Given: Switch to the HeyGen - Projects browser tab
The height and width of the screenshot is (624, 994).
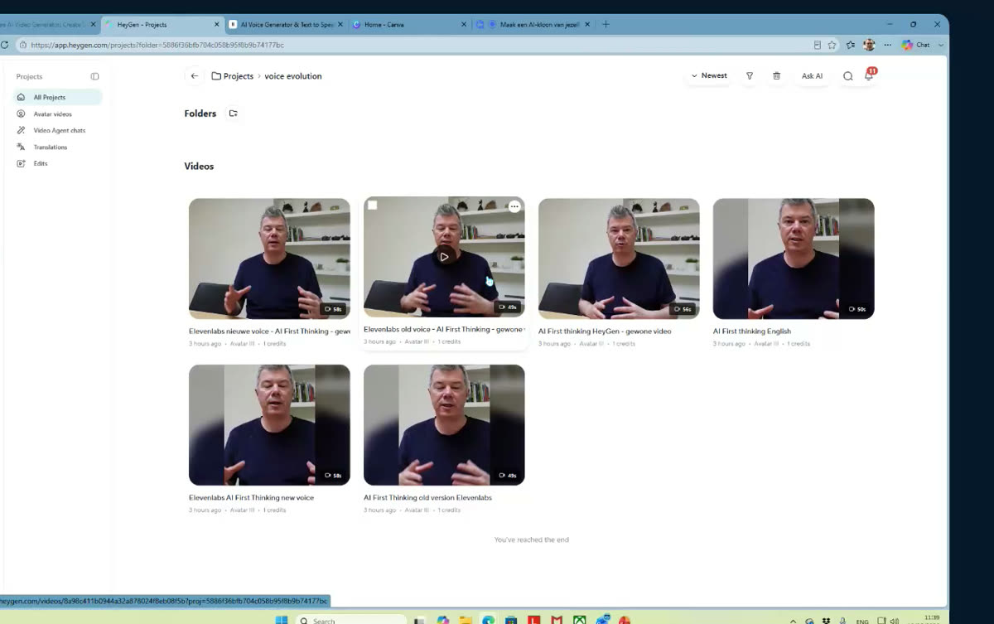Looking at the screenshot, I should [162, 25].
